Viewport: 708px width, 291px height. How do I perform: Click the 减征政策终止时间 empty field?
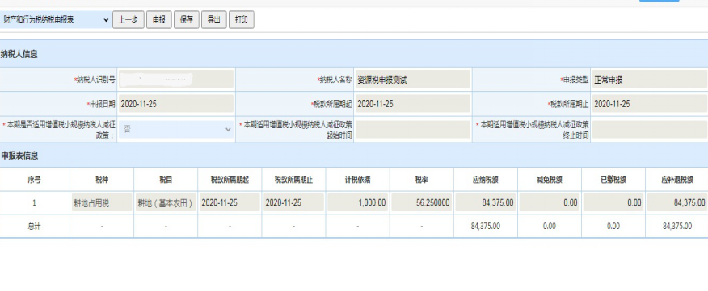point(650,129)
